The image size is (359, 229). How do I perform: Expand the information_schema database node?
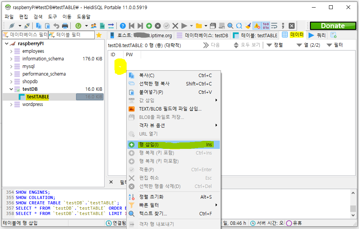[x=11, y=59]
